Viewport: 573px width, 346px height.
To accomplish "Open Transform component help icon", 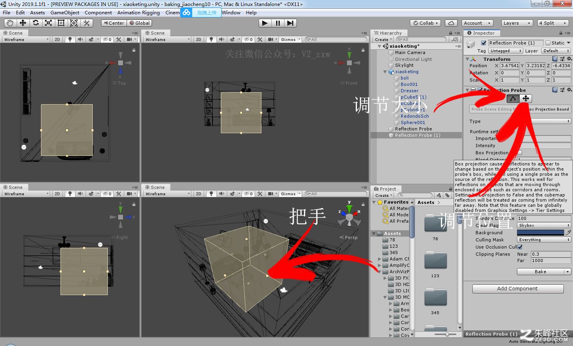I will click(555, 59).
